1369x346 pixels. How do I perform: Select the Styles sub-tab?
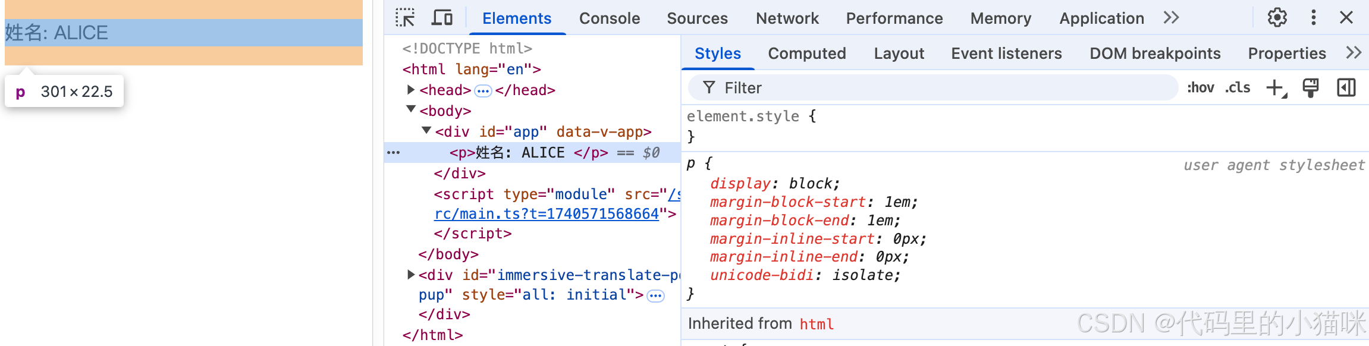pyautogui.click(x=718, y=54)
